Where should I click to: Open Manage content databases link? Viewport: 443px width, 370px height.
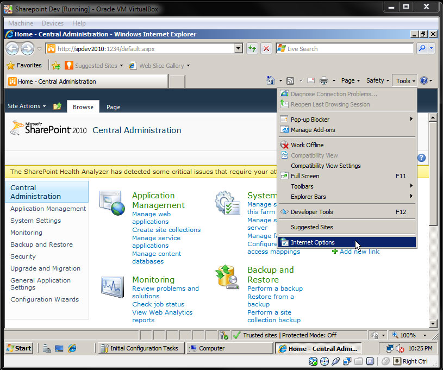click(157, 258)
